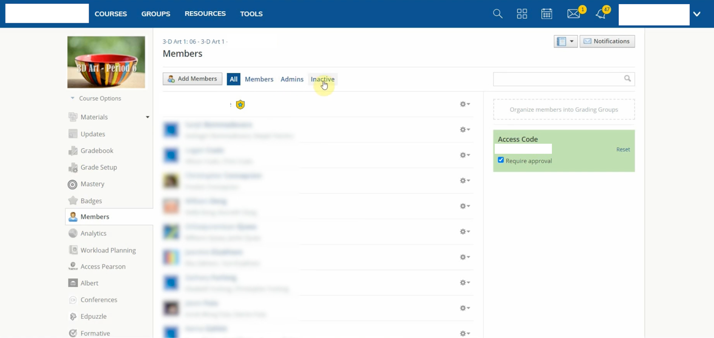Click the Workload Planning icon
714x338 pixels.
click(73, 250)
